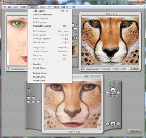
Task: Toggle the lit green LED above Play button
Action: (111, 83)
